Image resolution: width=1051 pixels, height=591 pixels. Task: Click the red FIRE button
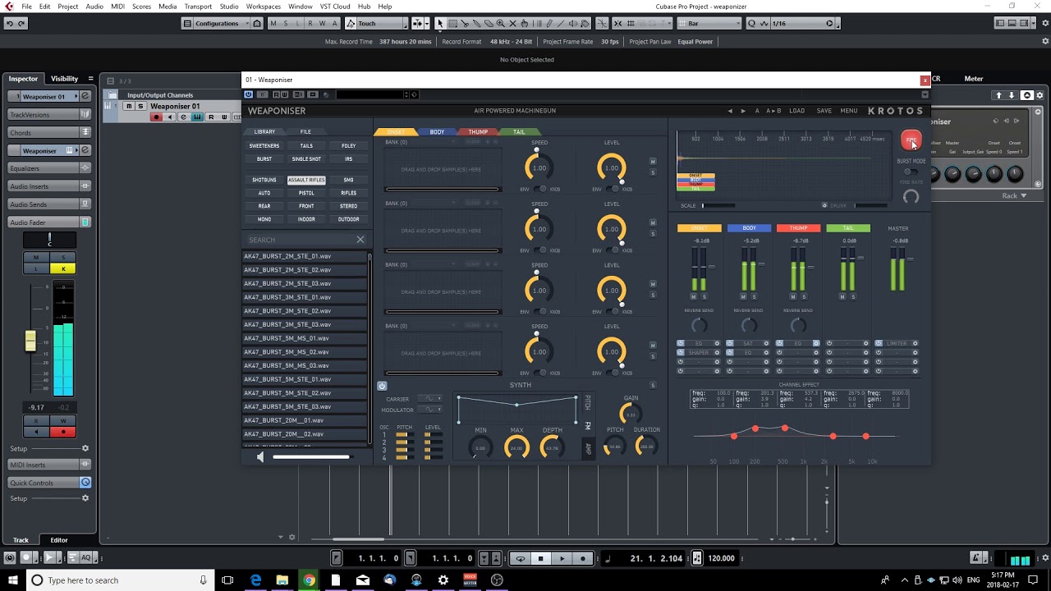(x=911, y=140)
